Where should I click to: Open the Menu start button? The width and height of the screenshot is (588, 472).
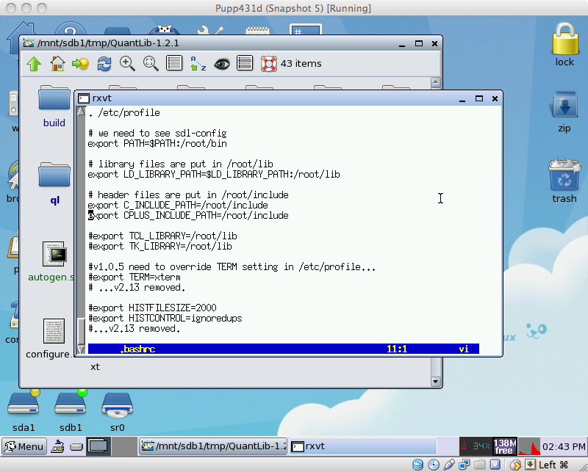pyautogui.click(x=24, y=446)
